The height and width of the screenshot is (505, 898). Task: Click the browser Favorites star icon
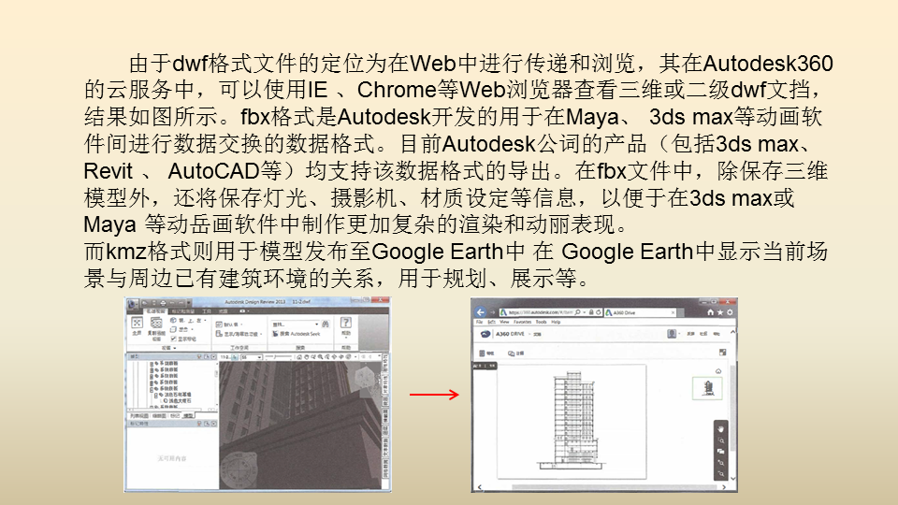(720, 312)
